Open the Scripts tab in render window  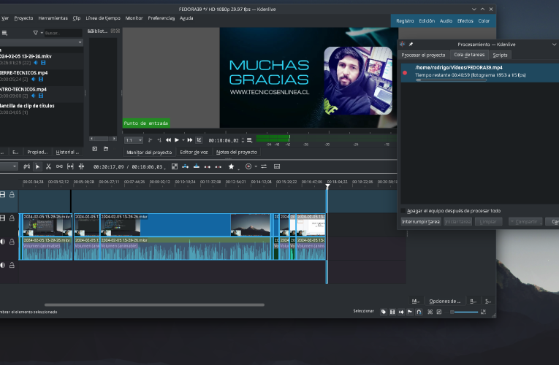500,55
